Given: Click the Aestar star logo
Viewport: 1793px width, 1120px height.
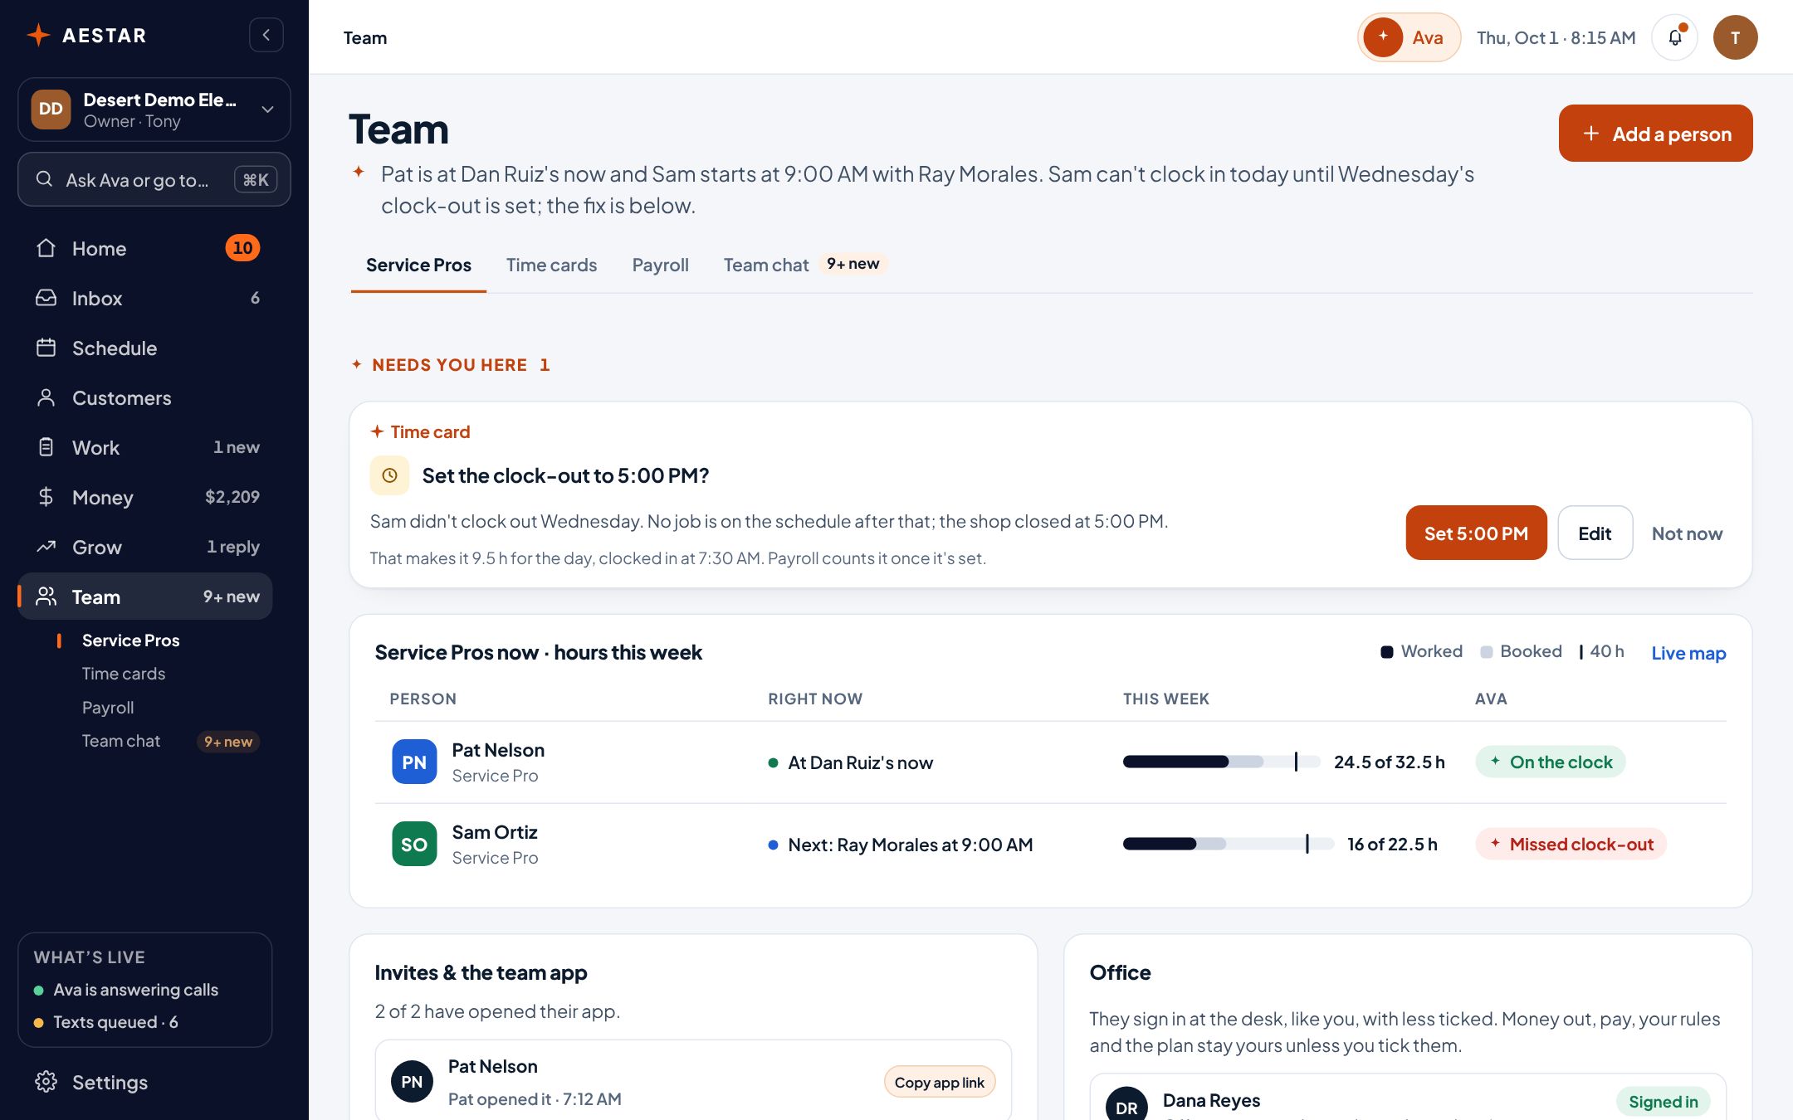Looking at the screenshot, I should [38, 35].
